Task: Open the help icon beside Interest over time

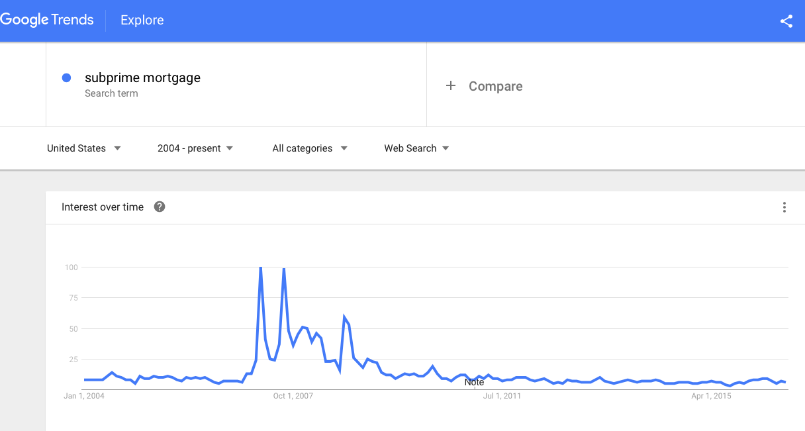Action: (x=160, y=207)
